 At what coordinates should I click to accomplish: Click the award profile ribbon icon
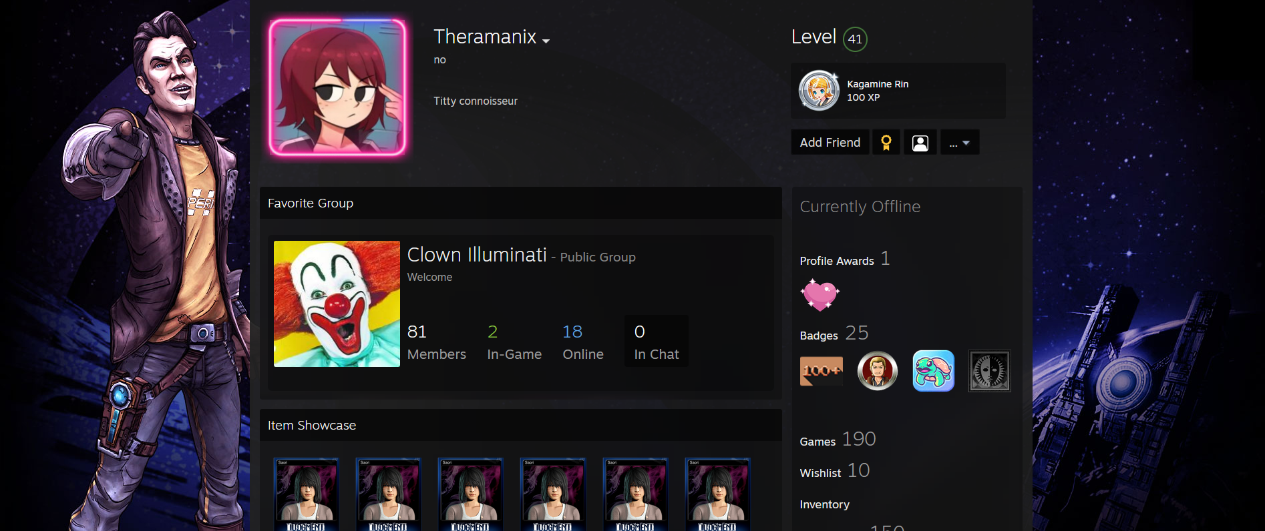[886, 142]
